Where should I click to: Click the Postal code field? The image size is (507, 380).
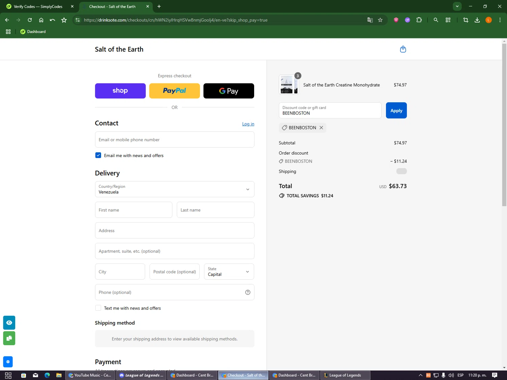tap(175, 272)
